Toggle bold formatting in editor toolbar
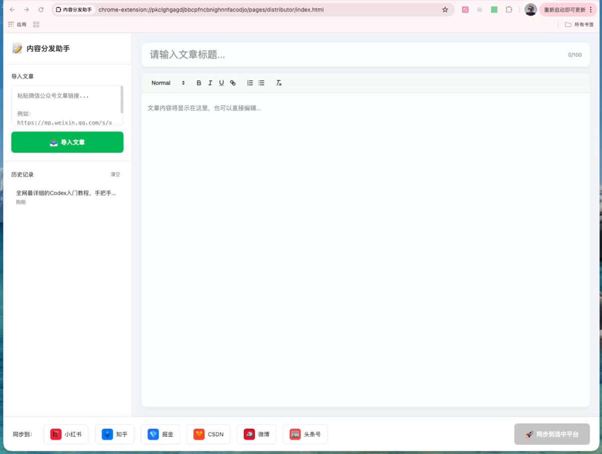 (x=199, y=83)
